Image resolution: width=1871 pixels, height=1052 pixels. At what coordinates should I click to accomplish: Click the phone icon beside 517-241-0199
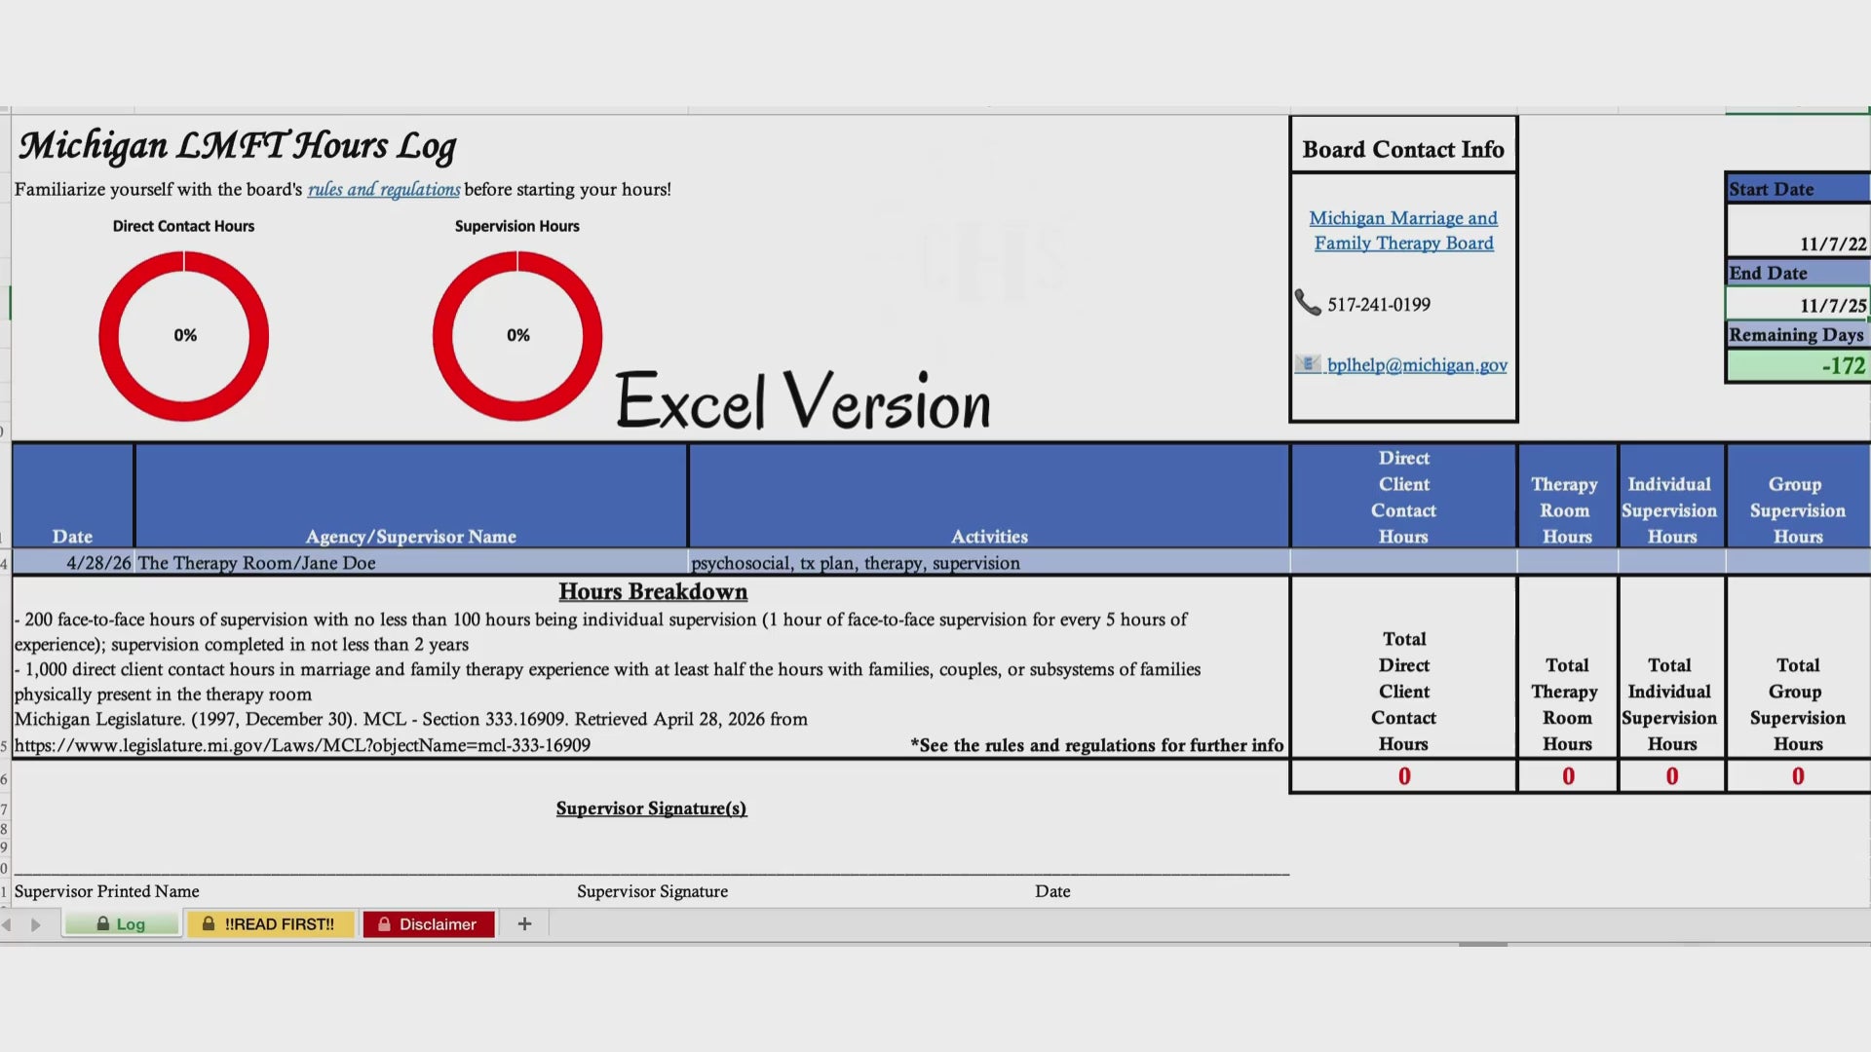point(1308,303)
